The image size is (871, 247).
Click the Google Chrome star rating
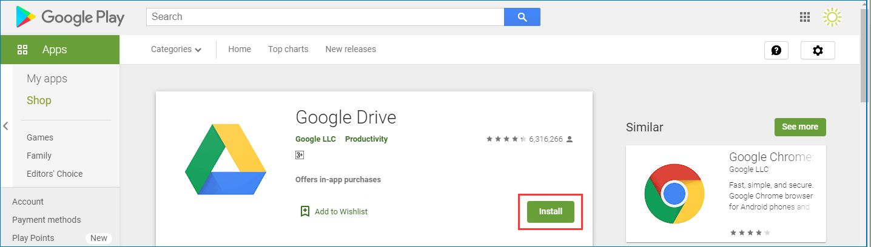pyautogui.click(x=750, y=232)
